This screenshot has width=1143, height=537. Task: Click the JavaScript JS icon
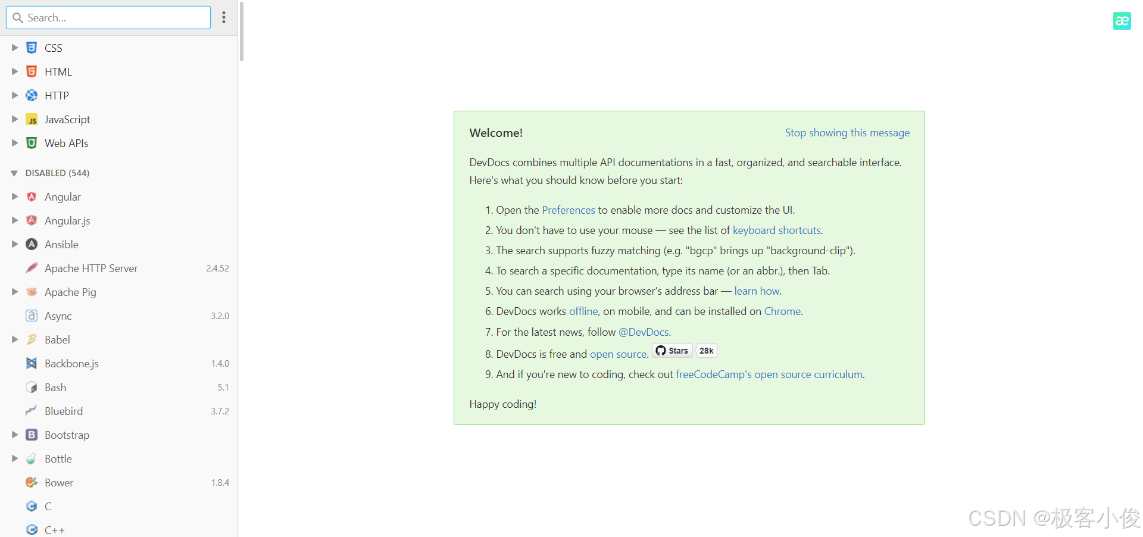click(32, 119)
